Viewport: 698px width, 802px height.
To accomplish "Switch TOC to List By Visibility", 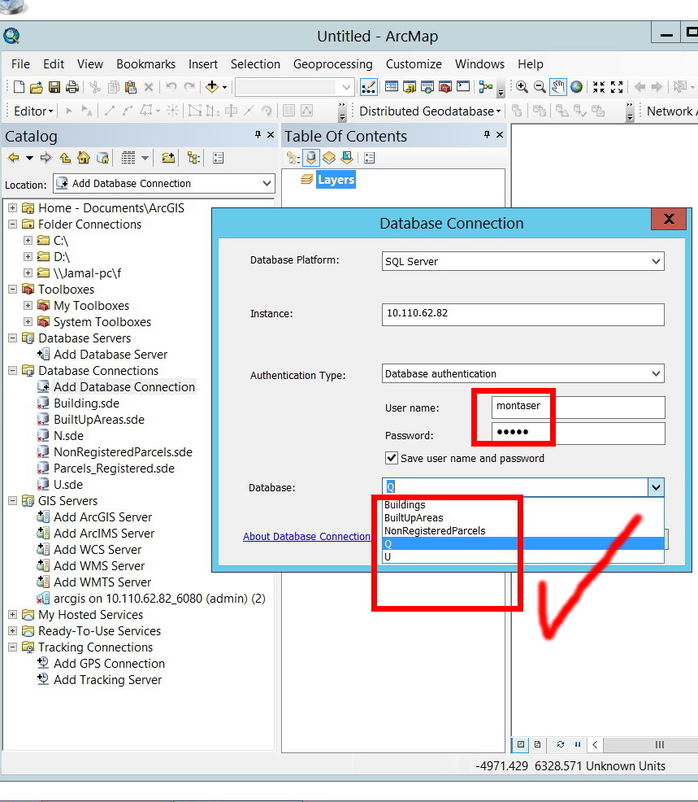I will 329,158.
